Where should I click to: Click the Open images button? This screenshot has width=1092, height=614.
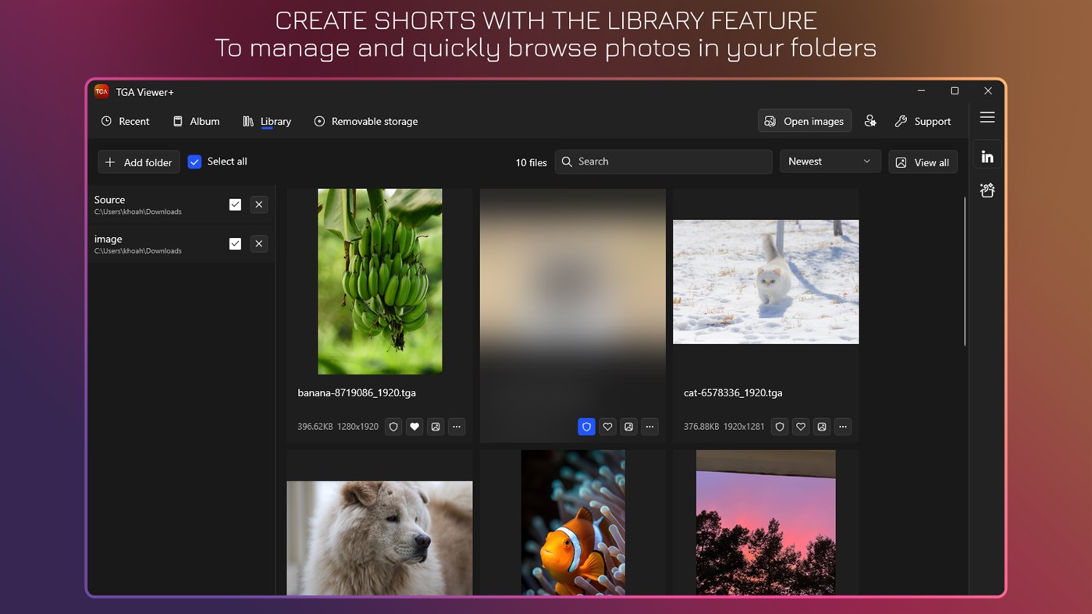pyautogui.click(x=804, y=121)
